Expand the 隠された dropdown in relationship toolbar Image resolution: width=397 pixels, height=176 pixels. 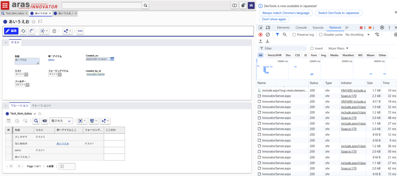[x=62, y=121]
